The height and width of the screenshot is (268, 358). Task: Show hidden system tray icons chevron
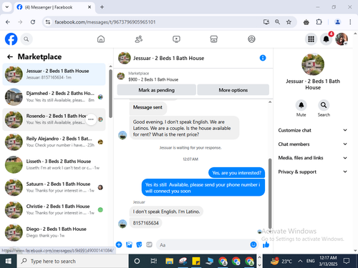tap(300, 262)
